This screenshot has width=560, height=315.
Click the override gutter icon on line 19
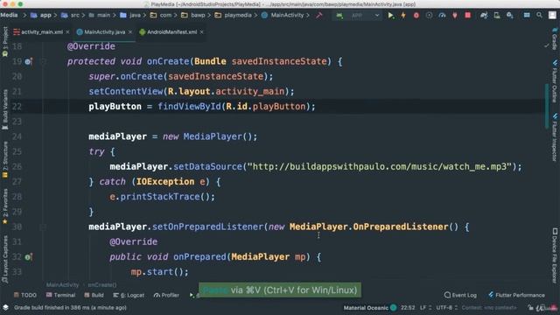coord(29,61)
